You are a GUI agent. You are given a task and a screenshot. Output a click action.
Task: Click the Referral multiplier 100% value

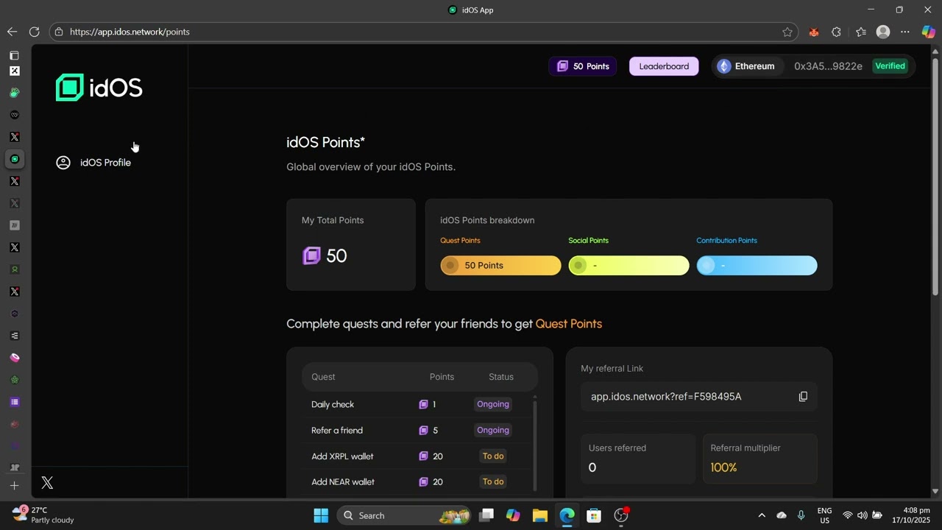724,467
